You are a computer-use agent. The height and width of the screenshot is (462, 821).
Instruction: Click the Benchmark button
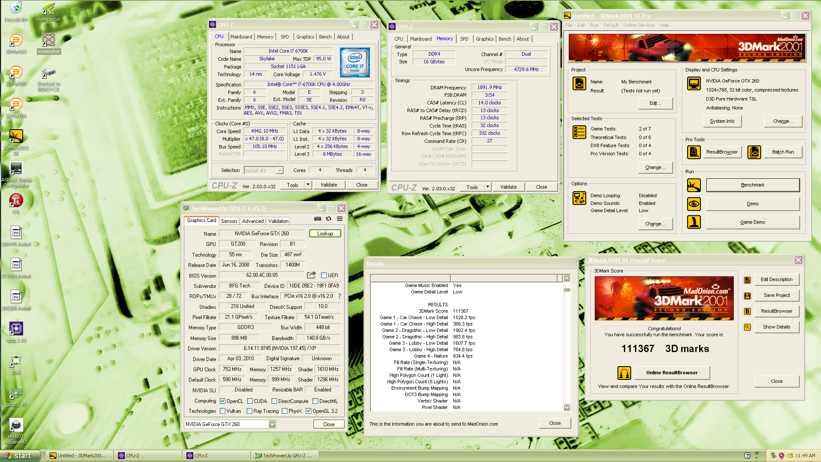[753, 185]
